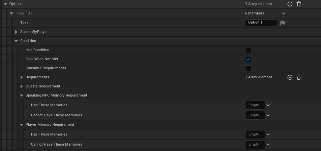The image size is (321, 151).
Task: Collapse the Options array header
Action: (x=5, y=4)
